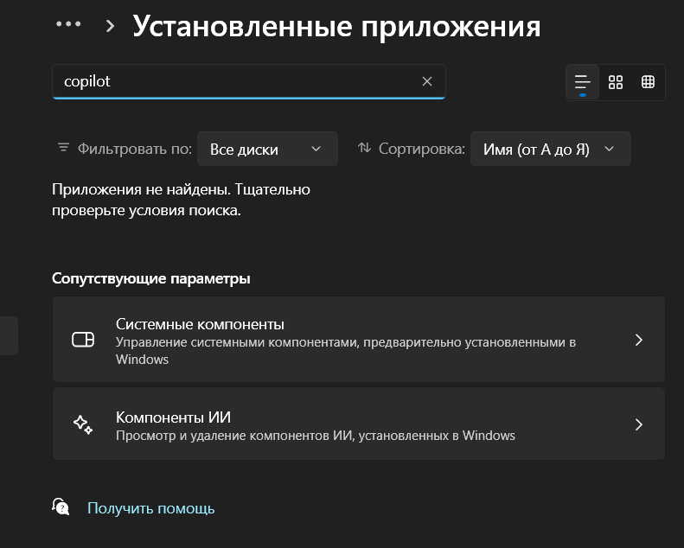Open the breadcrumb ellipsis menu
This screenshot has width=684, height=548.
68,24
